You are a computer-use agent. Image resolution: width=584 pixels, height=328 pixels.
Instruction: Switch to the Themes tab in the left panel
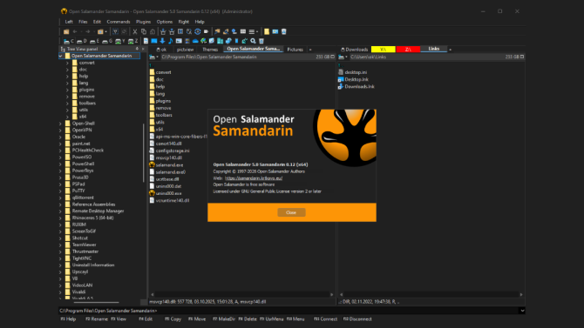(x=210, y=50)
